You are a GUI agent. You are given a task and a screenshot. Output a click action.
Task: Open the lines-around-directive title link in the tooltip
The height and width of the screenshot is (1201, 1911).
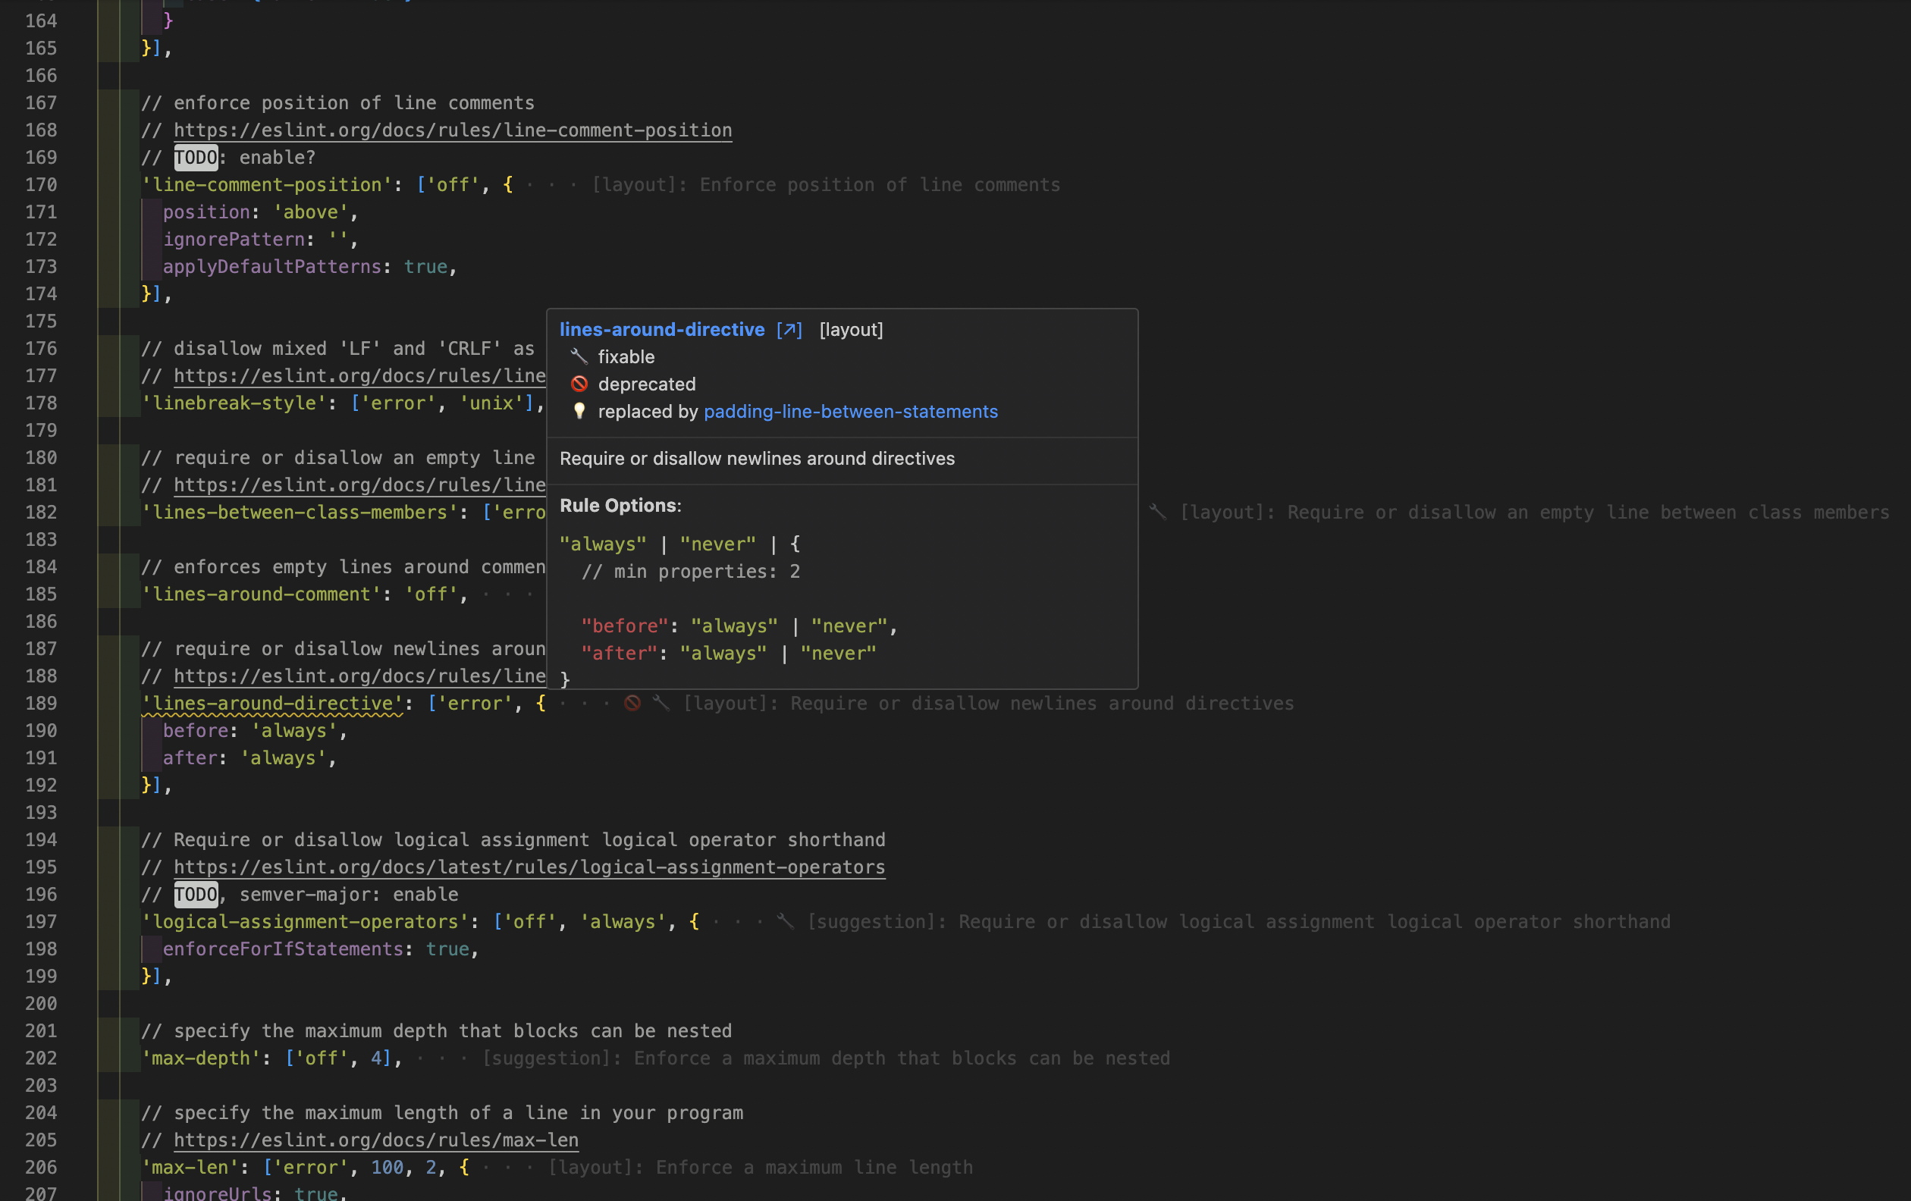[662, 330]
